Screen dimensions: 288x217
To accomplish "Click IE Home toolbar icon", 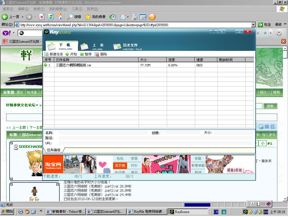I will 60,17.
